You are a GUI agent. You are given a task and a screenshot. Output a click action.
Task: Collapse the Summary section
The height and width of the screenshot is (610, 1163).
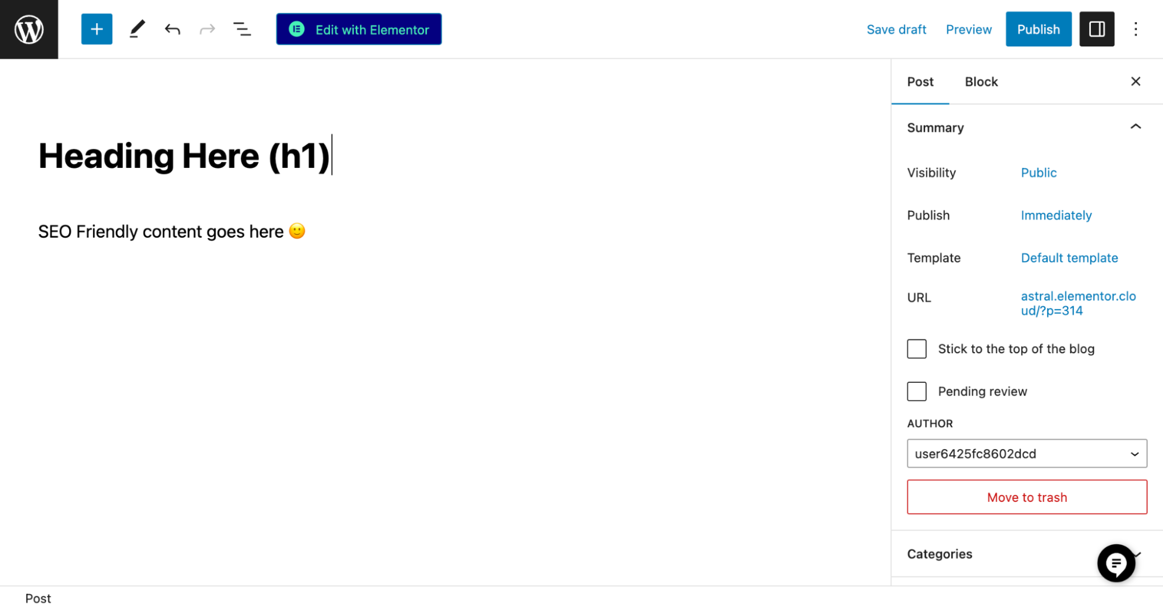coord(1135,127)
